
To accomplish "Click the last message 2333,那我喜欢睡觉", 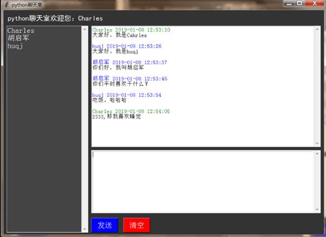I will pyautogui.click(x=117, y=117).
